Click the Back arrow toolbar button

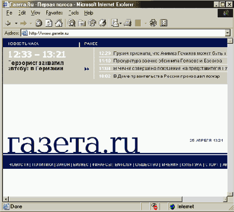[x=8, y=23]
